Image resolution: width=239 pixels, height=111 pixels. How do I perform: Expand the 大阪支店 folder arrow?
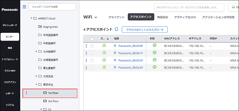point(36,76)
